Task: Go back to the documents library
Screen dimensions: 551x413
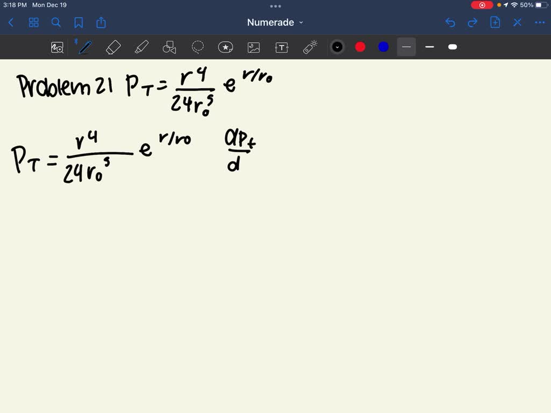Action: point(11,23)
